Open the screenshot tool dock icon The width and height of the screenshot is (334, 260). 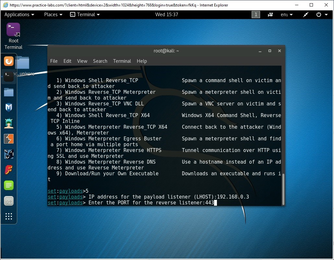(9, 201)
